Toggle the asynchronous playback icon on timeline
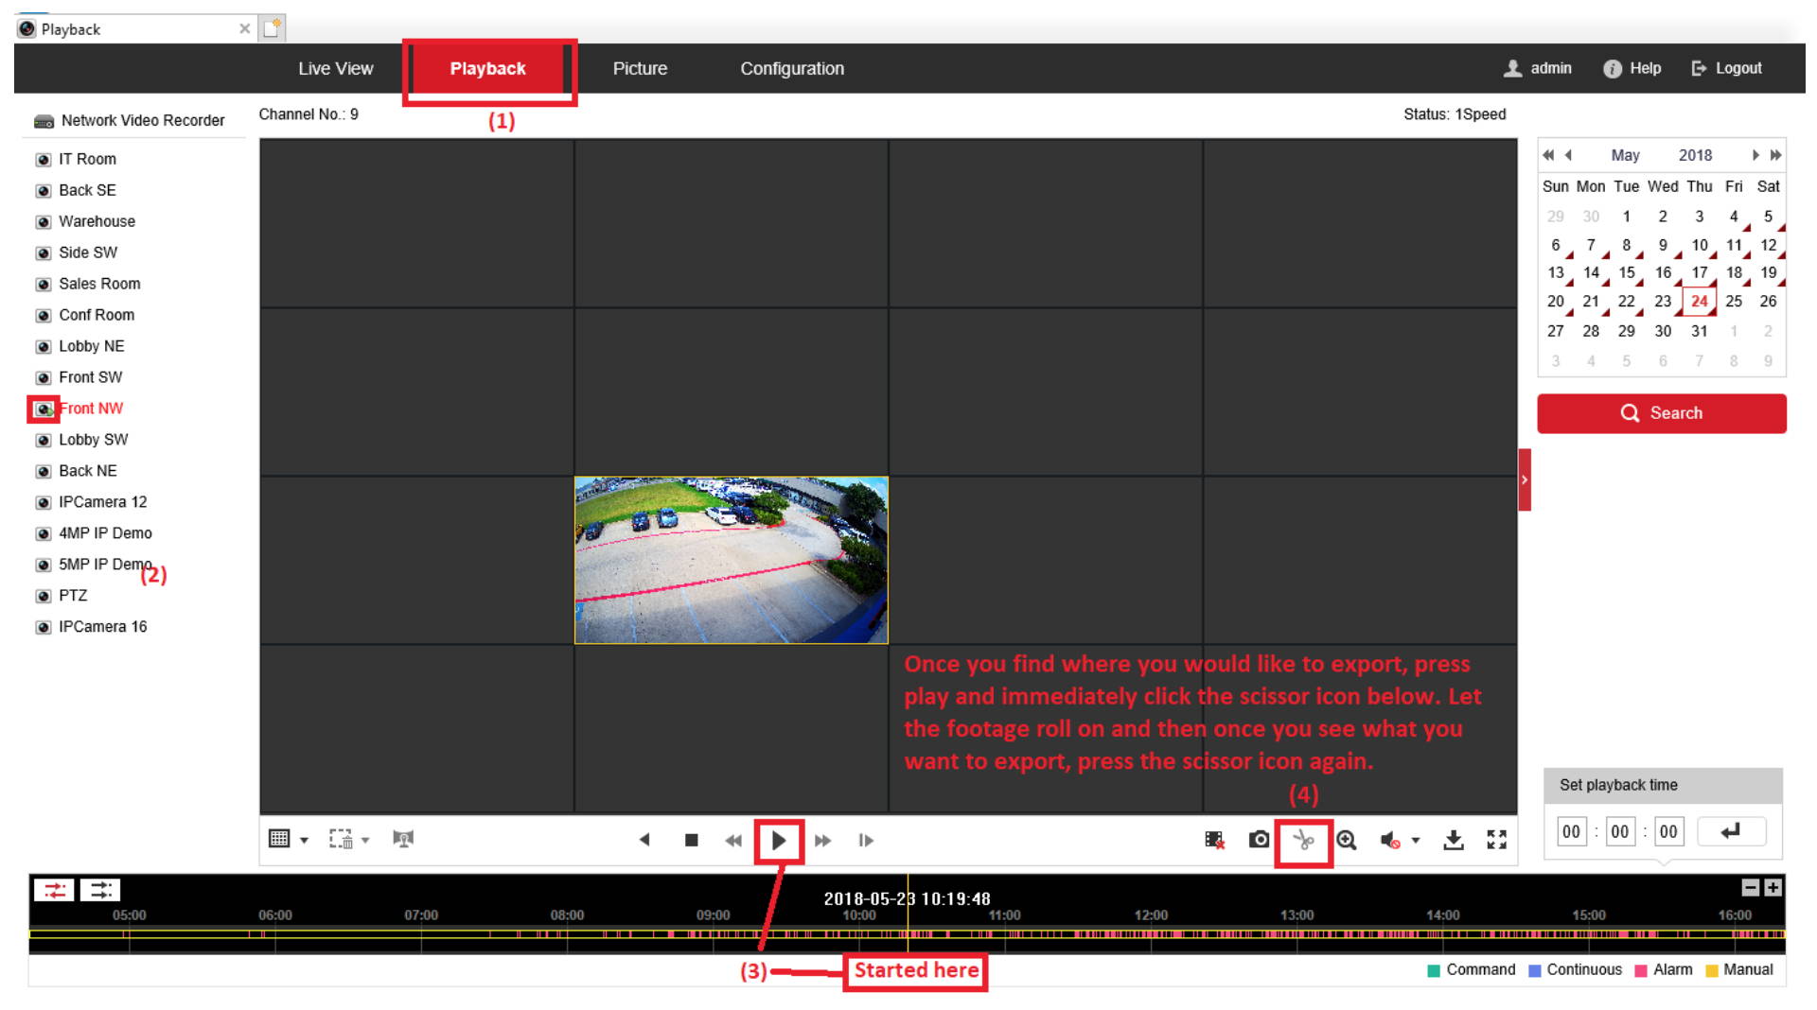Image resolution: width=1817 pixels, height=1010 pixels. tap(100, 890)
